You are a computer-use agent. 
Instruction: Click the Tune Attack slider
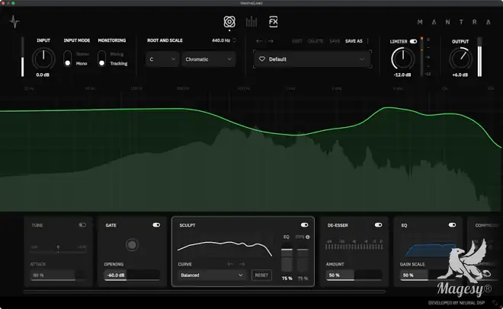[58, 276]
